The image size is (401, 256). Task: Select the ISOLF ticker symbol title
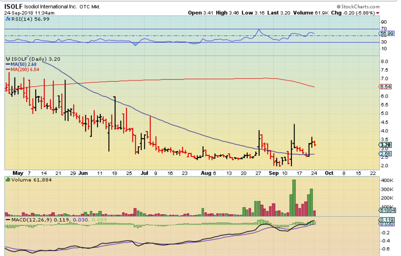[x=13, y=6]
